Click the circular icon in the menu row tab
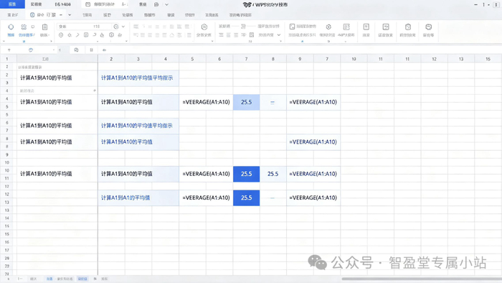Image resolution: width=502 pixels, height=283 pixels. click(x=32, y=15)
